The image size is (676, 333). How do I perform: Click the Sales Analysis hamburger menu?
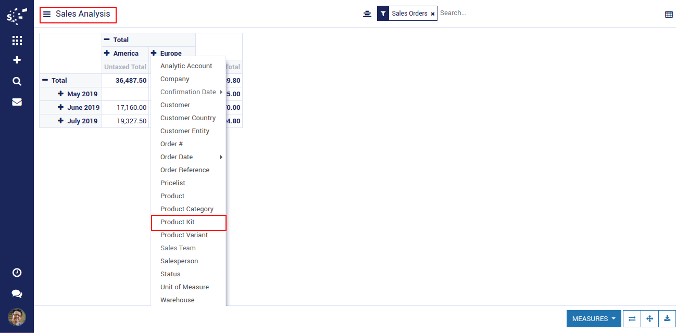(47, 15)
